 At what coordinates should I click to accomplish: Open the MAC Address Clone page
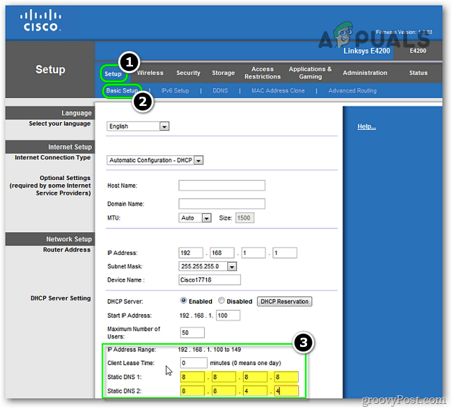[278, 91]
